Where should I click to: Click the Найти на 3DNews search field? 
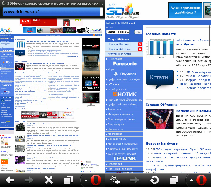[118, 32]
